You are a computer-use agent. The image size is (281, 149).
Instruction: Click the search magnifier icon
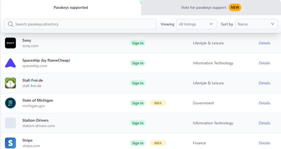click(11, 24)
